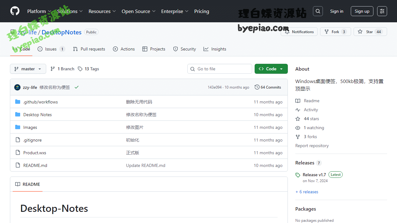Click the Sign up button

click(362, 11)
